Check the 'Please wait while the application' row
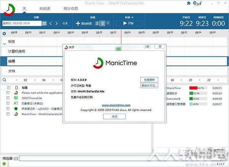Image resolution: width=229 pixels, height=167 pixels. (8, 92)
